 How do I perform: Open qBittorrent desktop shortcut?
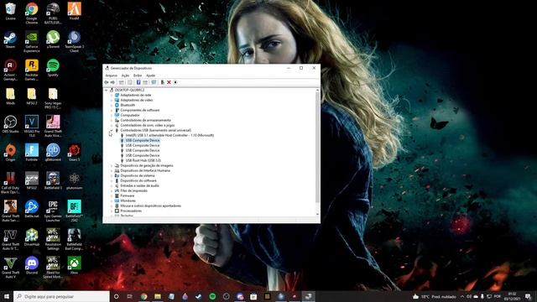pyautogui.click(x=53, y=153)
